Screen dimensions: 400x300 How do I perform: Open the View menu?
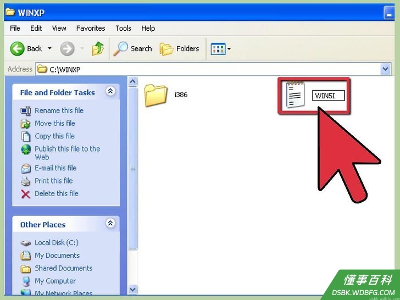coord(59,28)
